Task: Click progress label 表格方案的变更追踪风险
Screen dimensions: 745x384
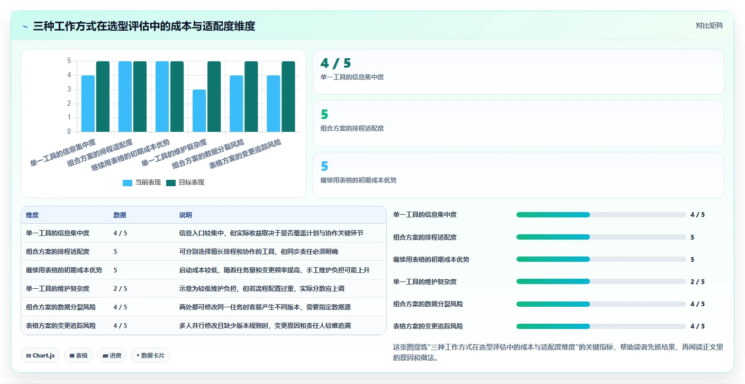Action: [428, 326]
